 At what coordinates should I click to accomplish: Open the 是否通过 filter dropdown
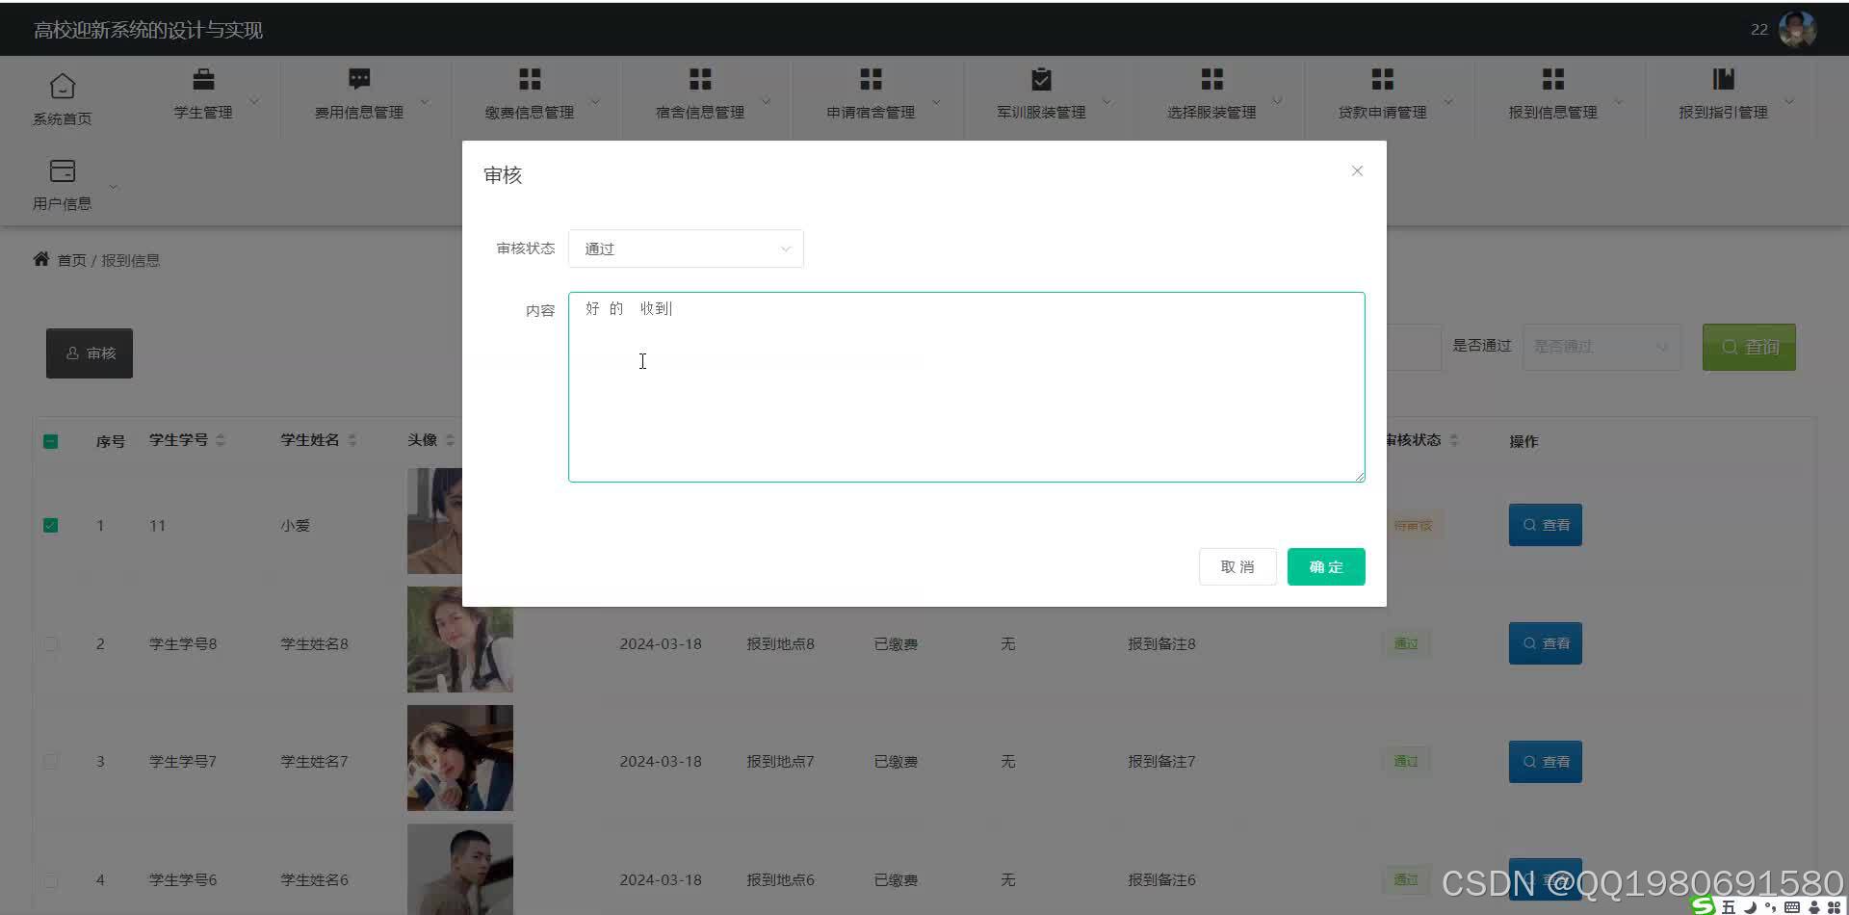1601,346
